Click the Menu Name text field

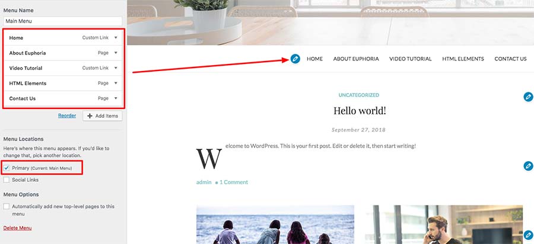pyautogui.click(x=63, y=21)
